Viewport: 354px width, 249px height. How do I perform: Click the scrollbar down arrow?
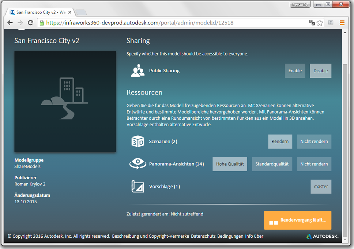345,240
